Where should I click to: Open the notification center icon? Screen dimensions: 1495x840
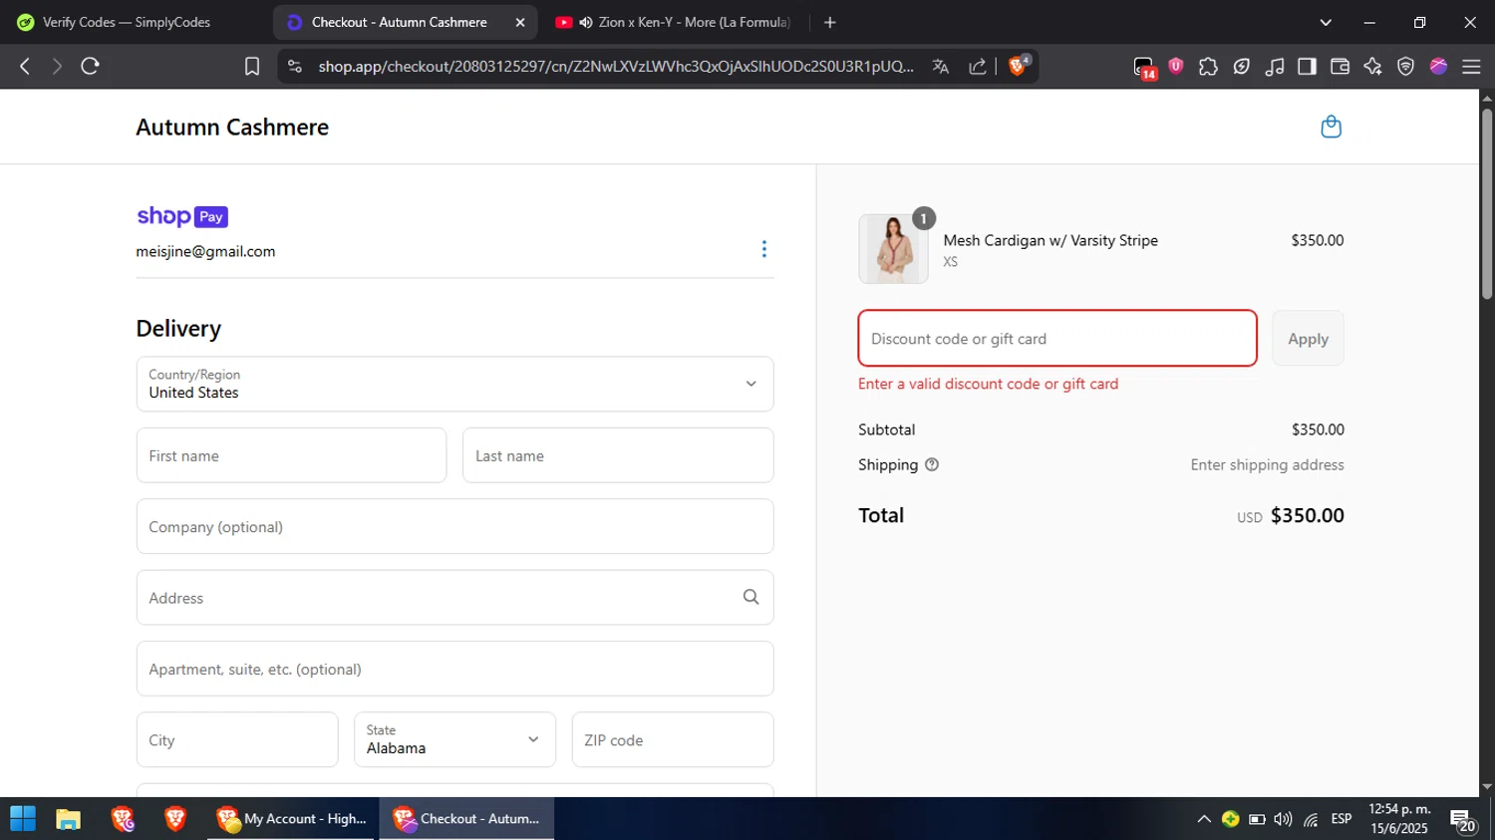coord(1462,820)
